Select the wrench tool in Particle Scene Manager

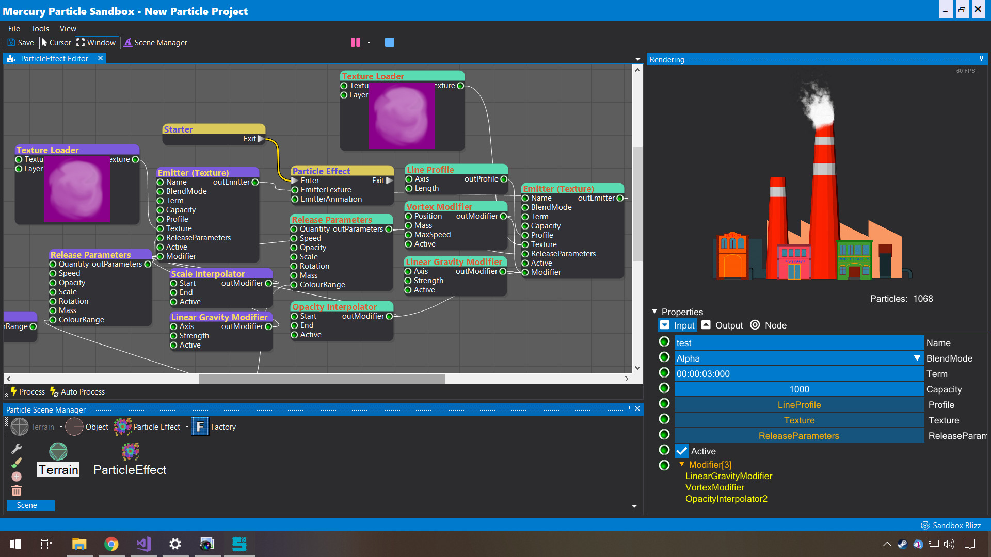pos(16,449)
